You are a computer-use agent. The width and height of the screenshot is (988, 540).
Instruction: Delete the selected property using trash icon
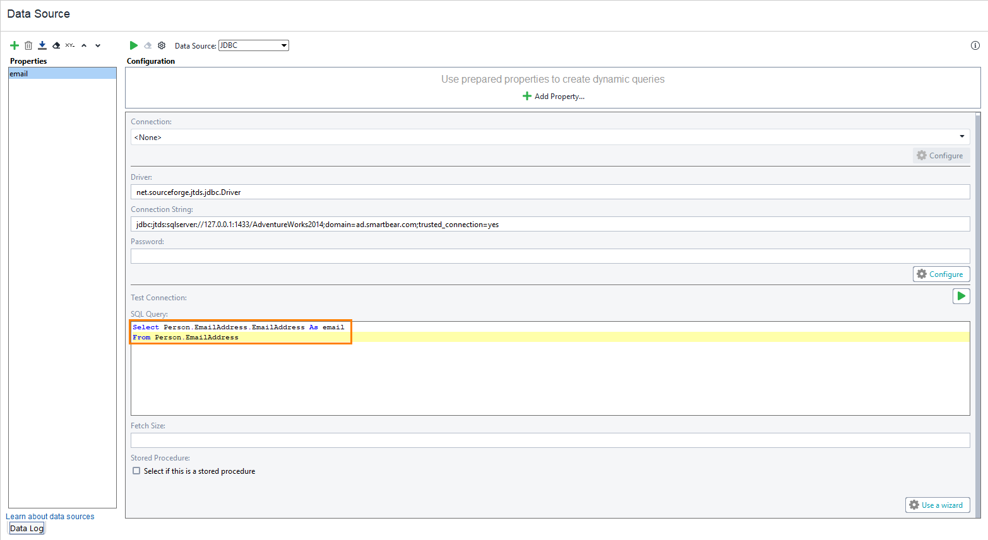28,45
